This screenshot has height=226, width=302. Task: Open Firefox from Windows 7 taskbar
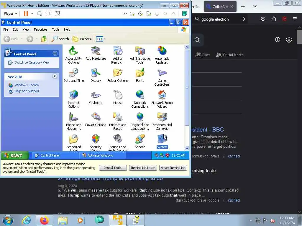44,220
